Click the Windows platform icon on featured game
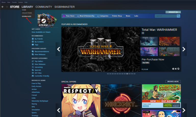Viewport: 196px width, 117px height. point(173,69)
